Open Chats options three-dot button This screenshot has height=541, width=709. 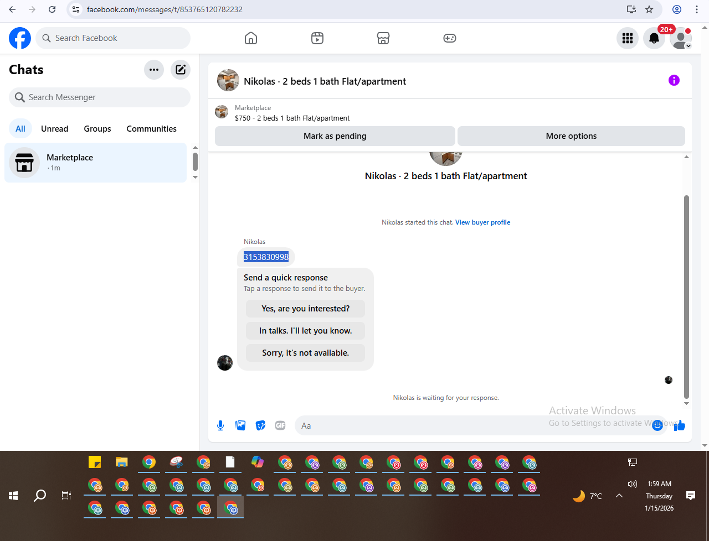coord(154,70)
